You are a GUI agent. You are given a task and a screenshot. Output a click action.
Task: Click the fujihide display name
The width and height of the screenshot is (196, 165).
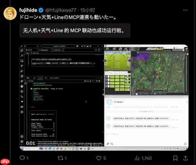coord(28,10)
